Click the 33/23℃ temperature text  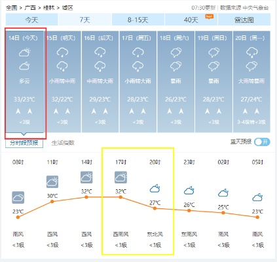coord(24,100)
